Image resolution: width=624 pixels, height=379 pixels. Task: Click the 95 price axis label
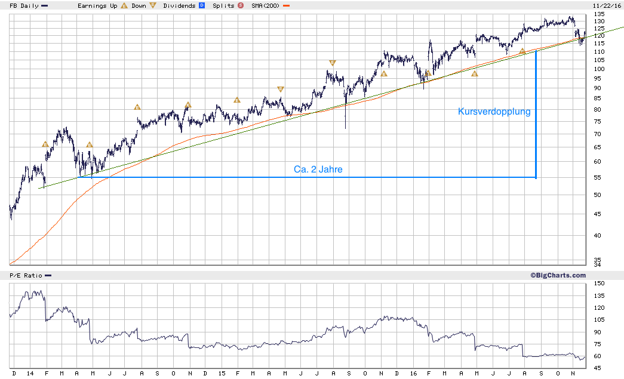click(x=597, y=78)
